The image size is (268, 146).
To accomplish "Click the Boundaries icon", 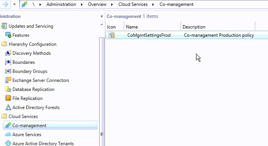I will [x=8, y=62].
